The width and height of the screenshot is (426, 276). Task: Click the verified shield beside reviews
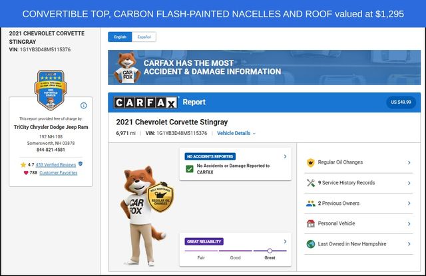pos(81,164)
